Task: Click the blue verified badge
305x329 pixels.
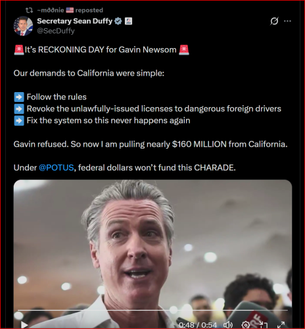Action: [118, 21]
